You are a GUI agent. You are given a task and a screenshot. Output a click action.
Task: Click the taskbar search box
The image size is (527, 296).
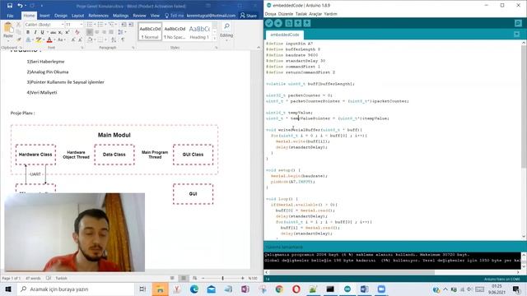coord(76,289)
